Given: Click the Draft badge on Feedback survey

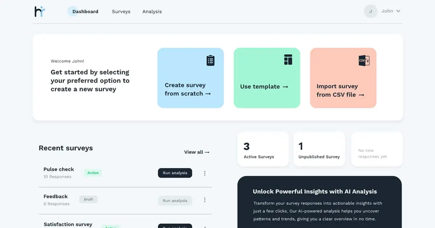Looking at the screenshot, I should click(88, 199).
